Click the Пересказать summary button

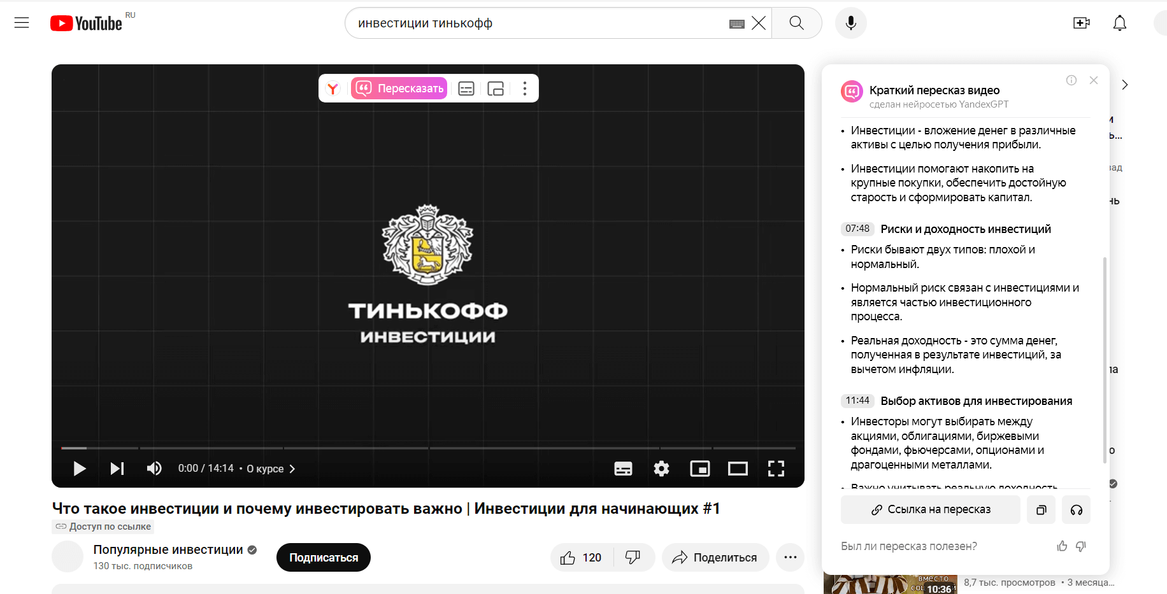[x=399, y=88]
